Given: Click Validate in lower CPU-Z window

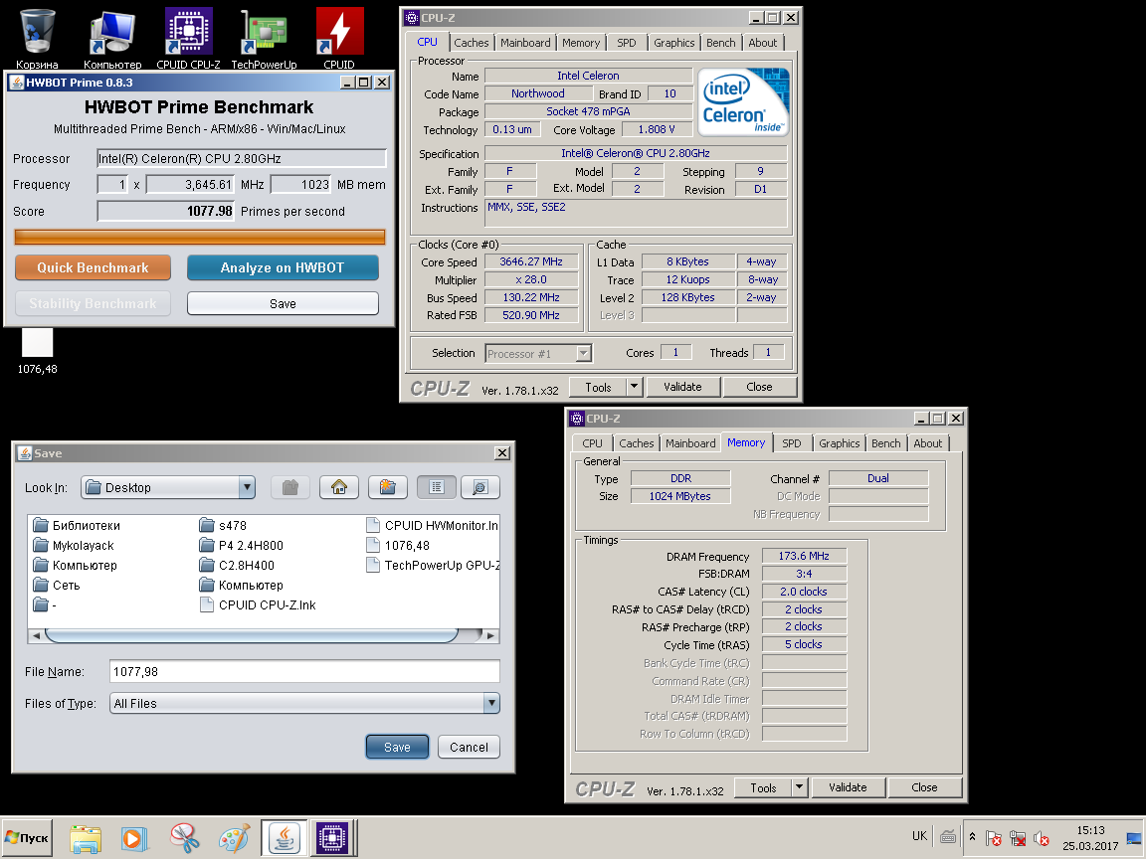Looking at the screenshot, I should click(848, 787).
